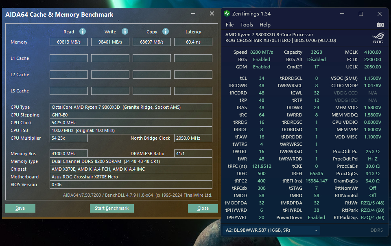The image size is (391, 246).
Task: Click the UCLK value 2050.00 in ZenTimings
Action: click(x=373, y=67)
